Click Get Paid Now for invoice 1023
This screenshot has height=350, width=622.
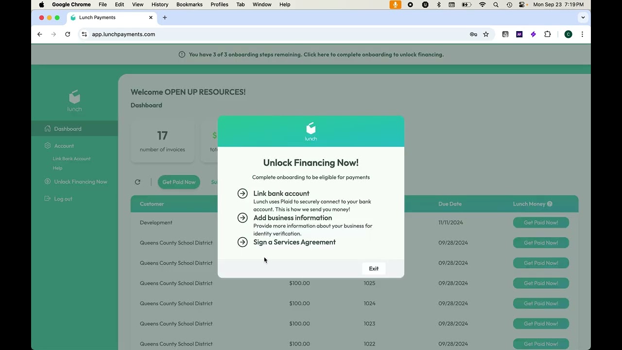click(541, 324)
